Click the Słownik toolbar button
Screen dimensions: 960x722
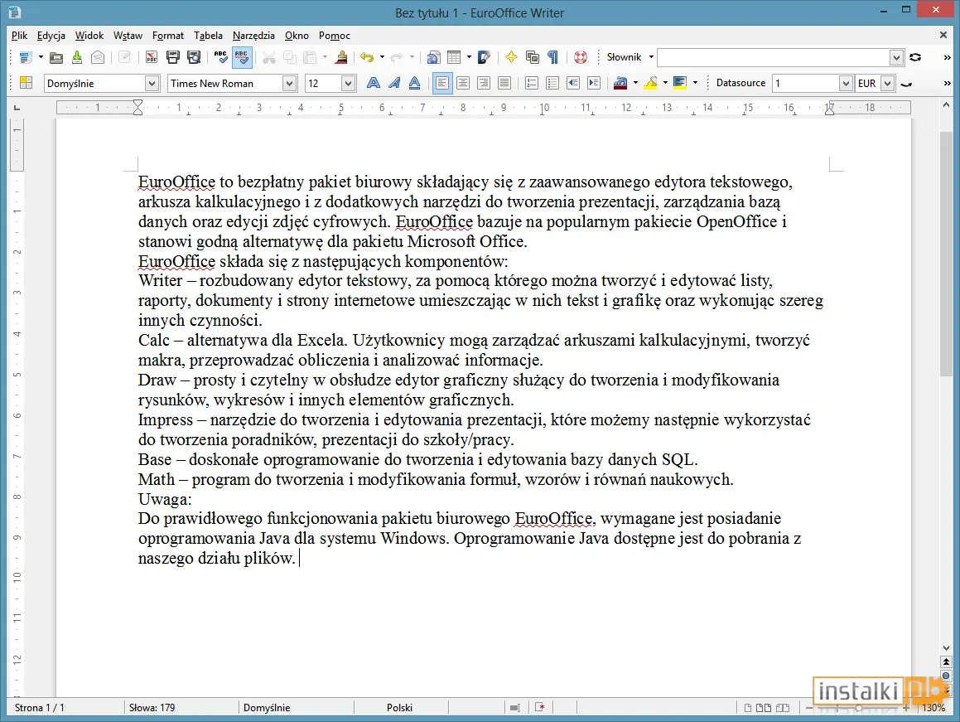click(x=624, y=57)
